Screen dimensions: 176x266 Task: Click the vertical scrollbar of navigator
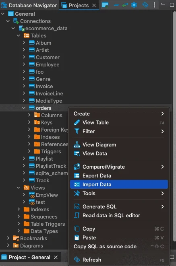click(x=174, y=126)
